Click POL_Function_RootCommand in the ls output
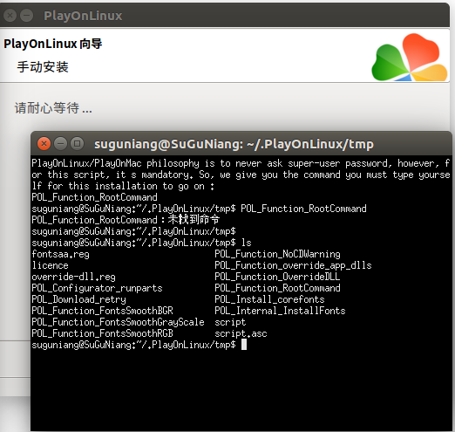The width and height of the screenshot is (455, 432). (x=277, y=288)
